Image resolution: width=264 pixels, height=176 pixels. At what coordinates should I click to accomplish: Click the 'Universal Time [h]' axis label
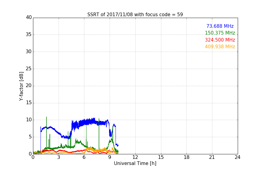pos(135,163)
